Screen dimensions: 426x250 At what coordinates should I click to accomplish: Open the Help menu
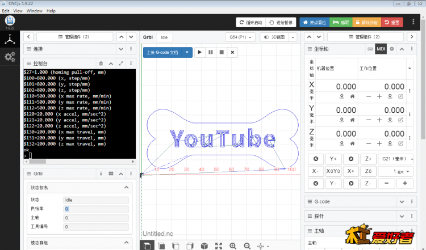(x=51, y=11)
